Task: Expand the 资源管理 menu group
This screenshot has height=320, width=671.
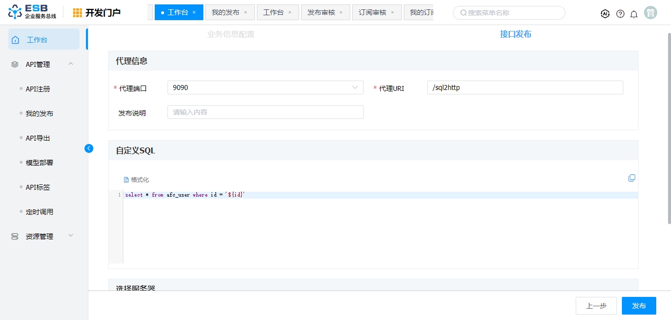Action: [71, 236]
